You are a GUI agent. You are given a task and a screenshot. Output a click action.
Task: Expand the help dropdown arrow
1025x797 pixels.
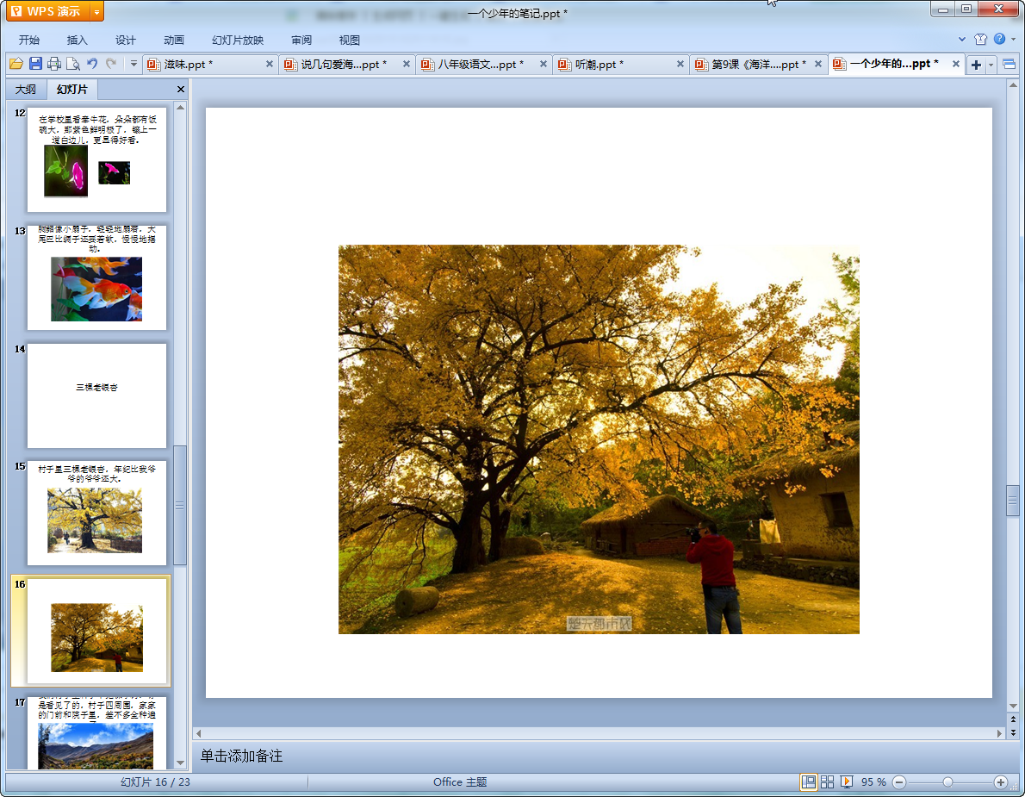[1013, 40]
